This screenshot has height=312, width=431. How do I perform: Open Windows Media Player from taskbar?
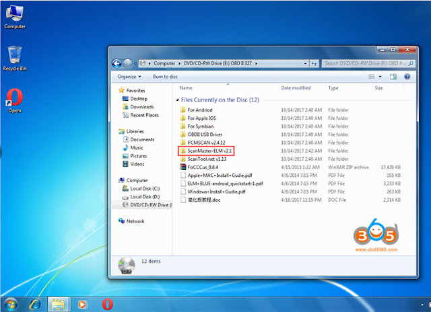[82, 305]
